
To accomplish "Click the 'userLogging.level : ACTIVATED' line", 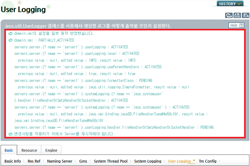I will 77,54.
